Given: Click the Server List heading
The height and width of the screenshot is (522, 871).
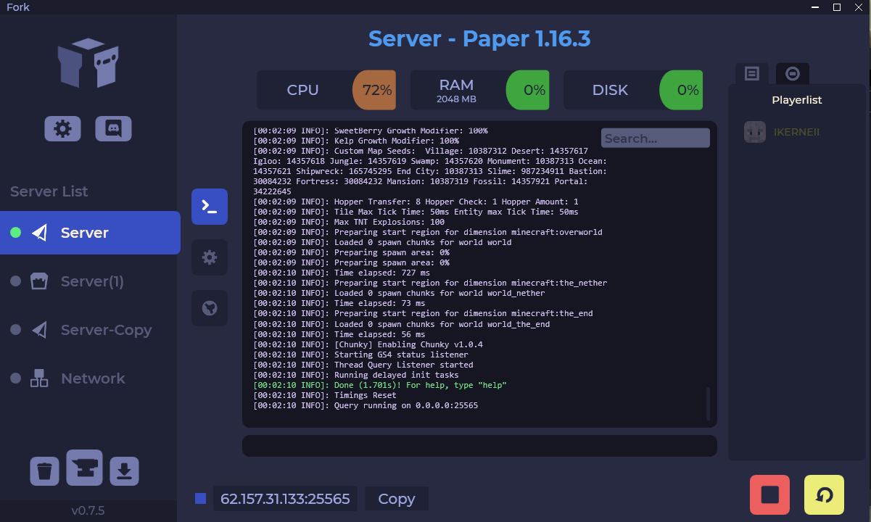Looking at the screenshot, I should [49, 191].
